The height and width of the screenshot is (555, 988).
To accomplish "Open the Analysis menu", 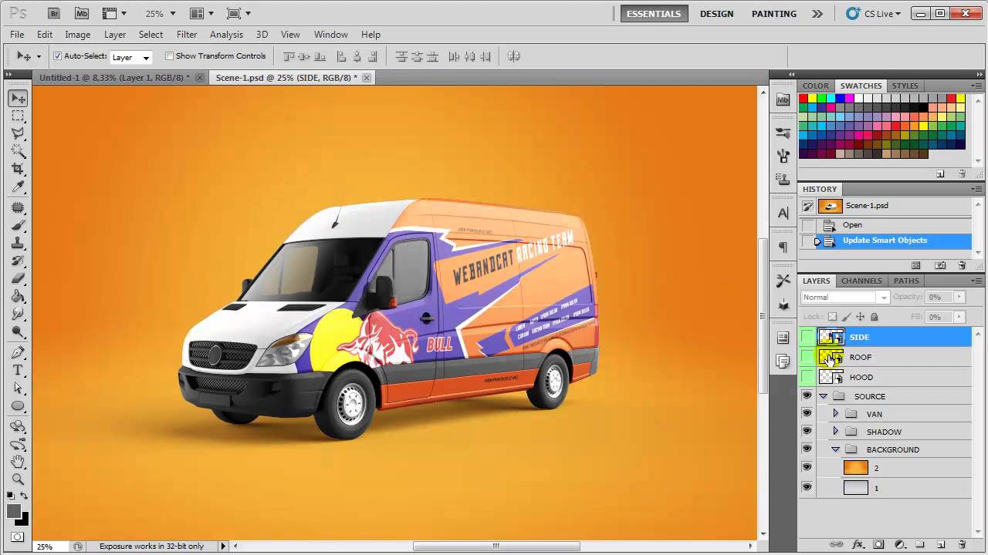I will (x=227, y=35).
